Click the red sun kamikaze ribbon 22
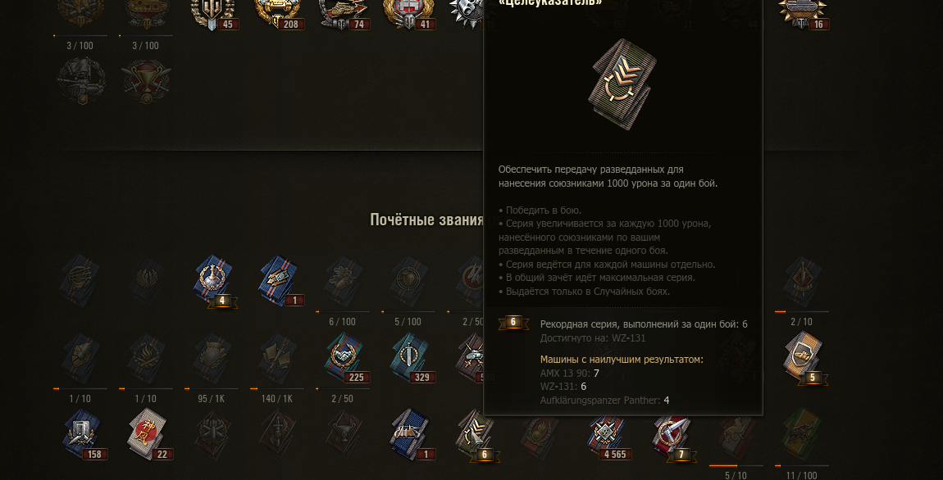The width and height of the screenshot is (943, 480). click(147, 434)
